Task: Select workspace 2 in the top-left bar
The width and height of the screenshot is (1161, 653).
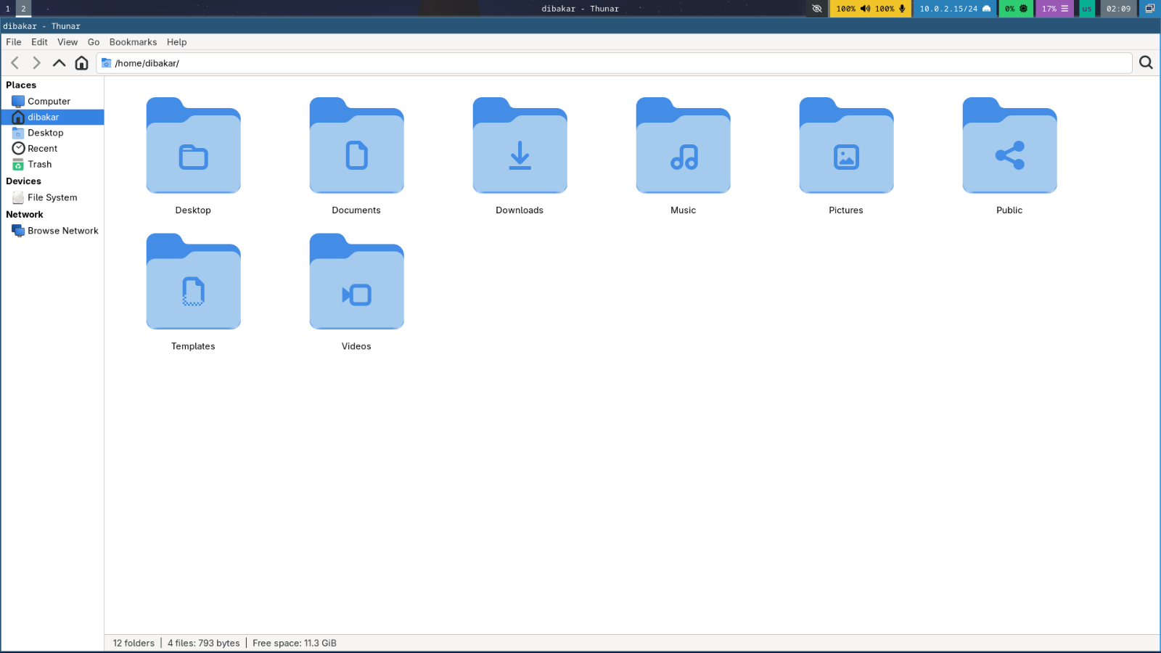Action: pyautogui.click(x=22, y=9)
